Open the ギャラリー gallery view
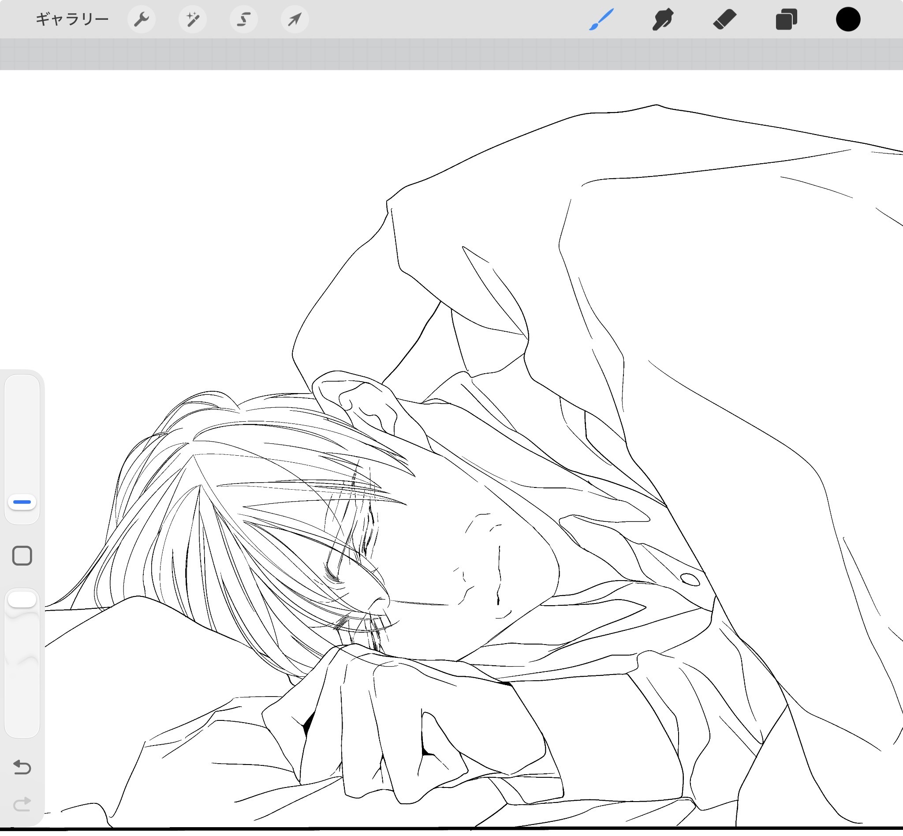 72,19
